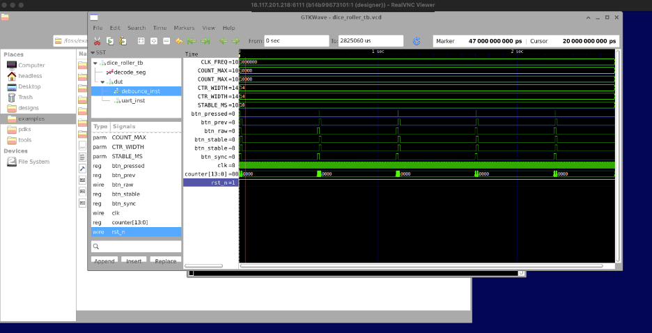
Task: Collapse the dut tree node
Action: (x=102, y=82)
